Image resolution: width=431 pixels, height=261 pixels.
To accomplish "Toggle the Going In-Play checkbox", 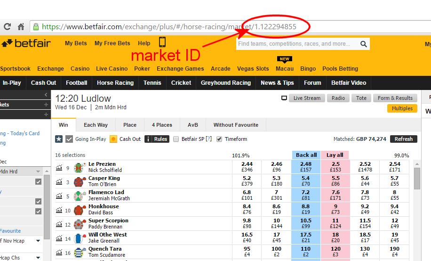I will click(x=69, y=139).
